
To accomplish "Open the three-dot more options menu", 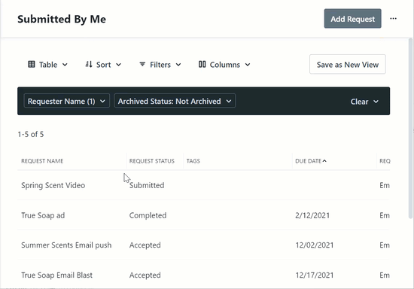I will [393, 19].
